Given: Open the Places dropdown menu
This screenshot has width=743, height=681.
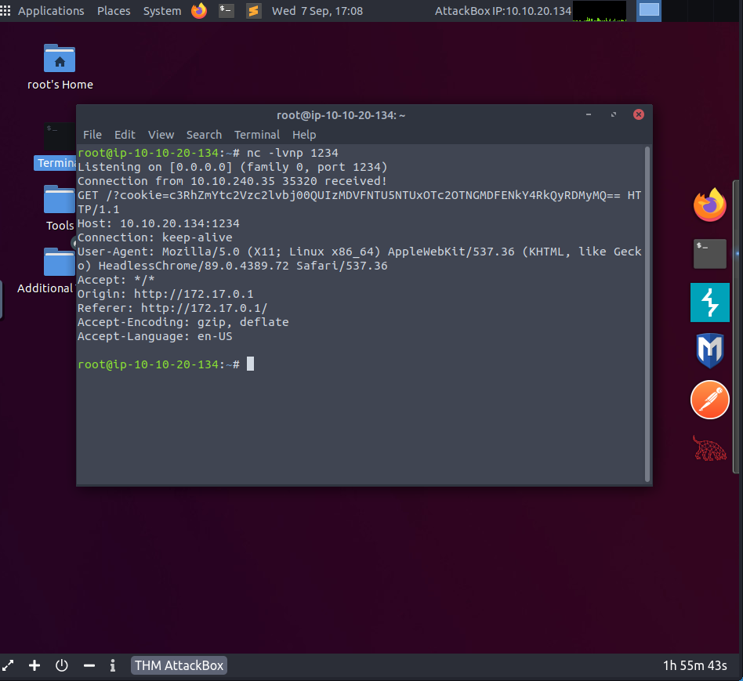Looking at the screenshot, I should coord(114,11).
